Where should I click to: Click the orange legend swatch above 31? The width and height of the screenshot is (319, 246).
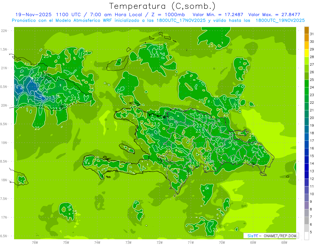[x=307, y=30]
